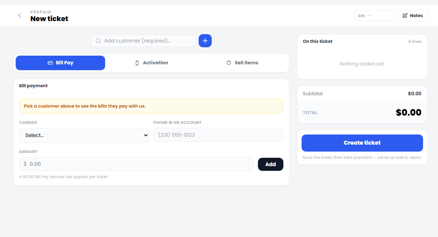Viewport: 438px width, 237px height.
Task: Go back using the left chevron arrow
Action: [20, 16]
